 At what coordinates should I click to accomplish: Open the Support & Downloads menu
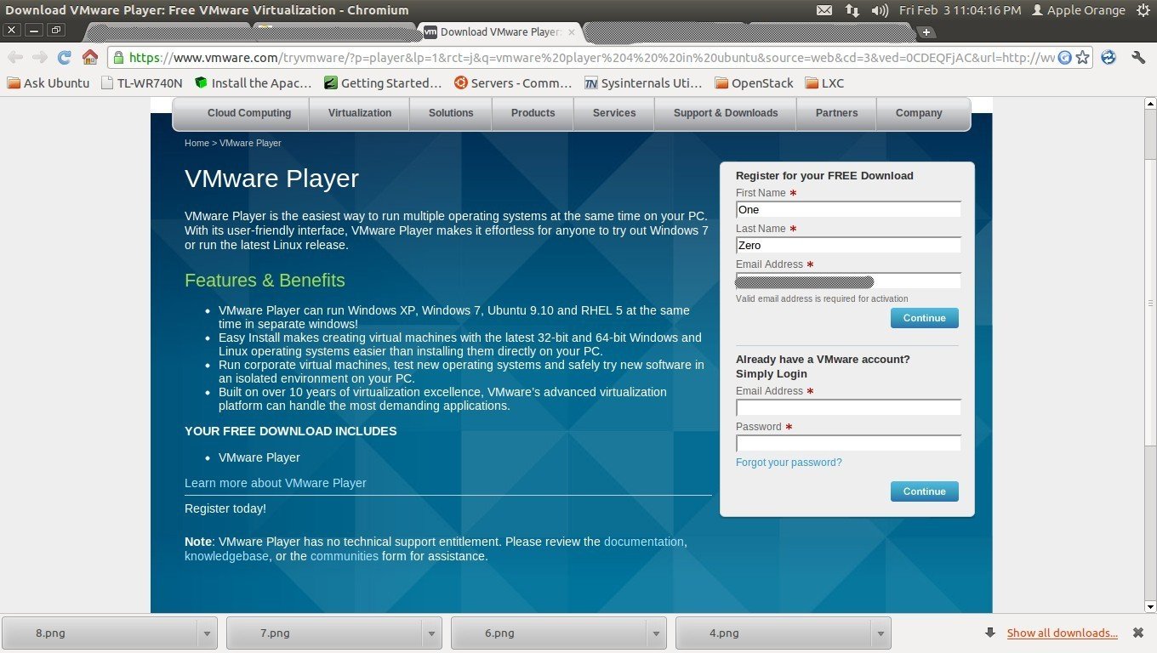[726, 113]
